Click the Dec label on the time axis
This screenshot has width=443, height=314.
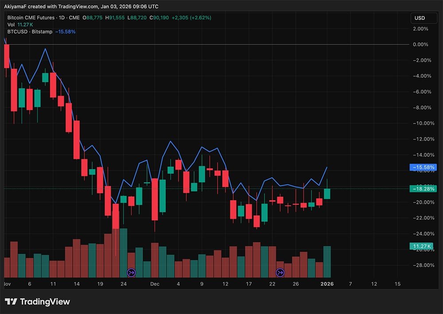click(x=154, y=284)
